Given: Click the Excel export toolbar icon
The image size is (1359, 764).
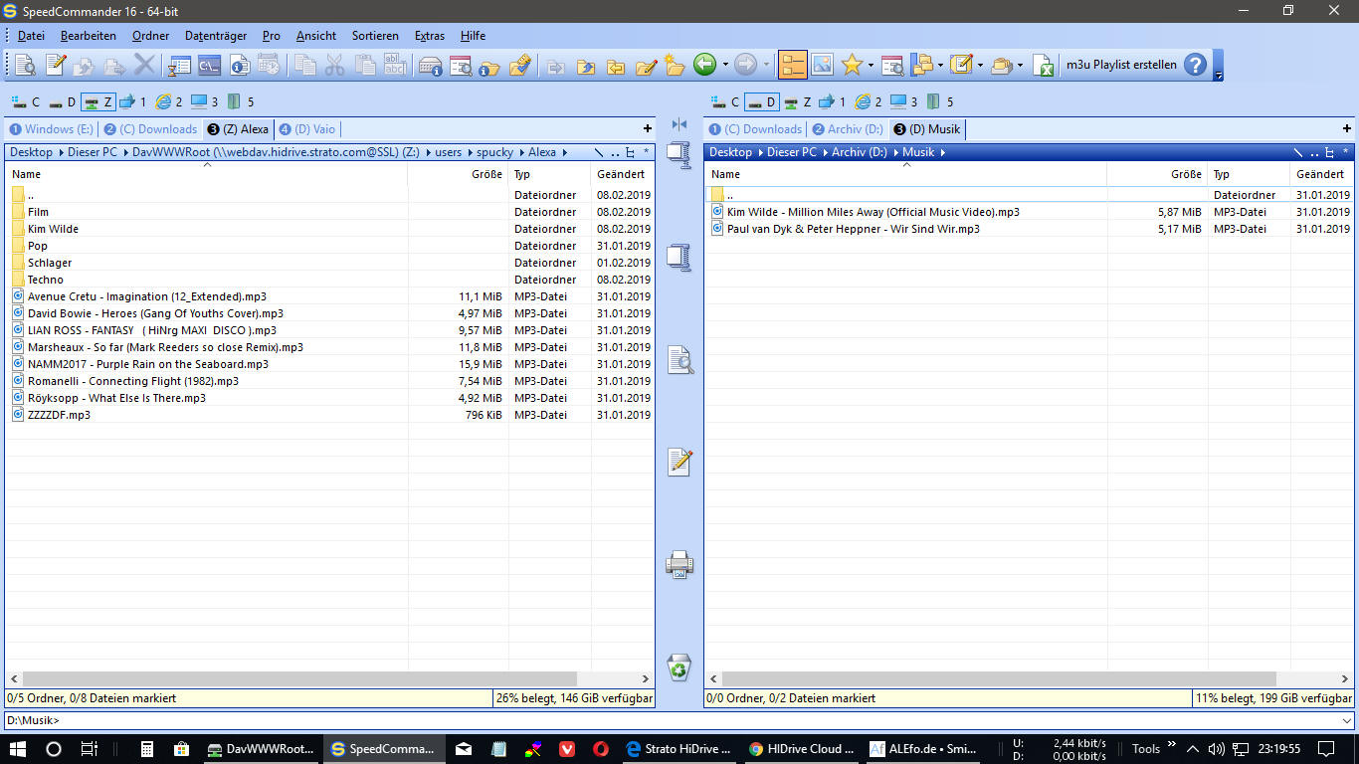Looking at the screenshot, I should [x=1043, y=66].
